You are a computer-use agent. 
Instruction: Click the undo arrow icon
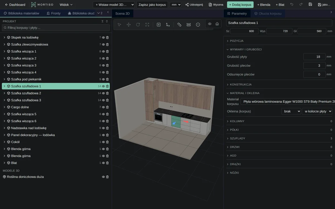[292, 4]
